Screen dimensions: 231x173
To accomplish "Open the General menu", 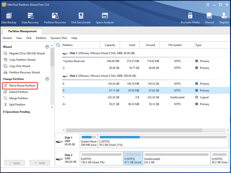I will [7, 38].
